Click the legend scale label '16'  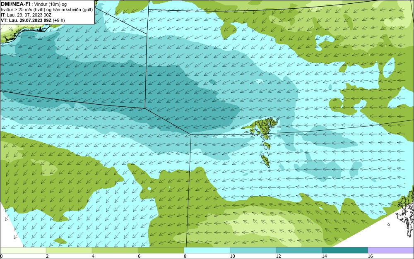click(370, 256)
